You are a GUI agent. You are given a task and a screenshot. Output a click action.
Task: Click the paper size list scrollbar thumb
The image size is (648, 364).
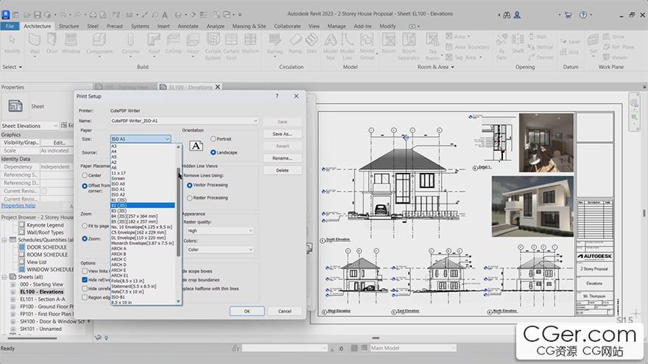click(x=178, y=212)
